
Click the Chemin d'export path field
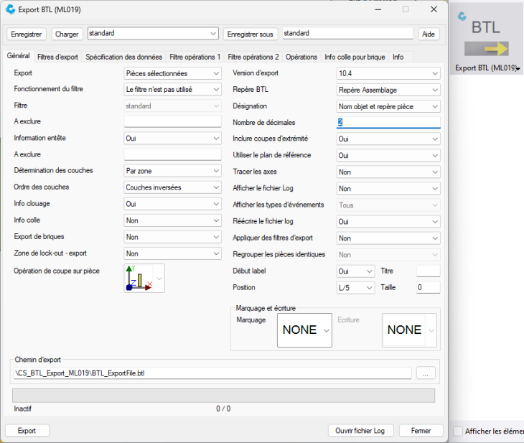click(x=212, y=373)
